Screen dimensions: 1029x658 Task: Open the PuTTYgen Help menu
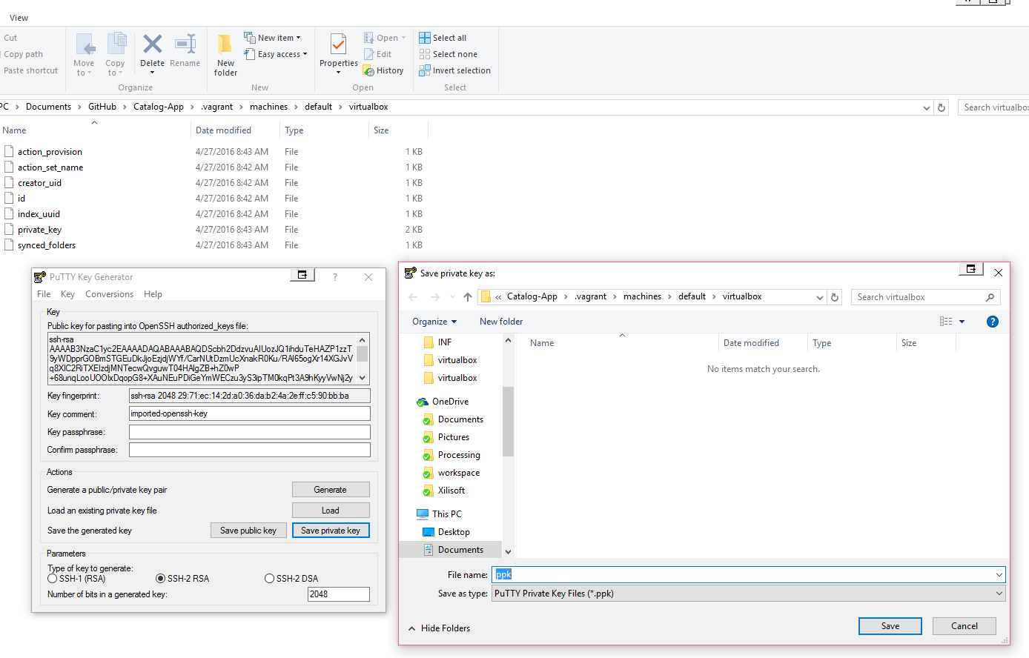tap(153, 294)
